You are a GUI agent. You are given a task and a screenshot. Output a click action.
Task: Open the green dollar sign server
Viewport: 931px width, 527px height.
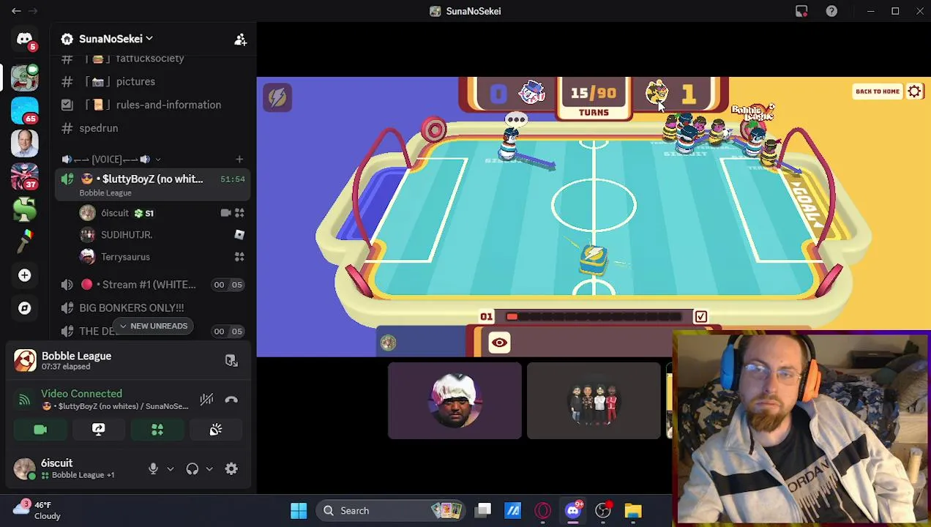tap(25, 210)
